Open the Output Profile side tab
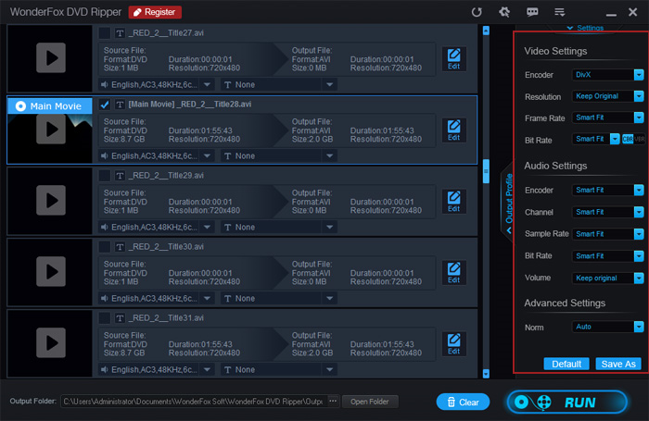The width and height of the screenshot is (649, 421). click(509, 204)
